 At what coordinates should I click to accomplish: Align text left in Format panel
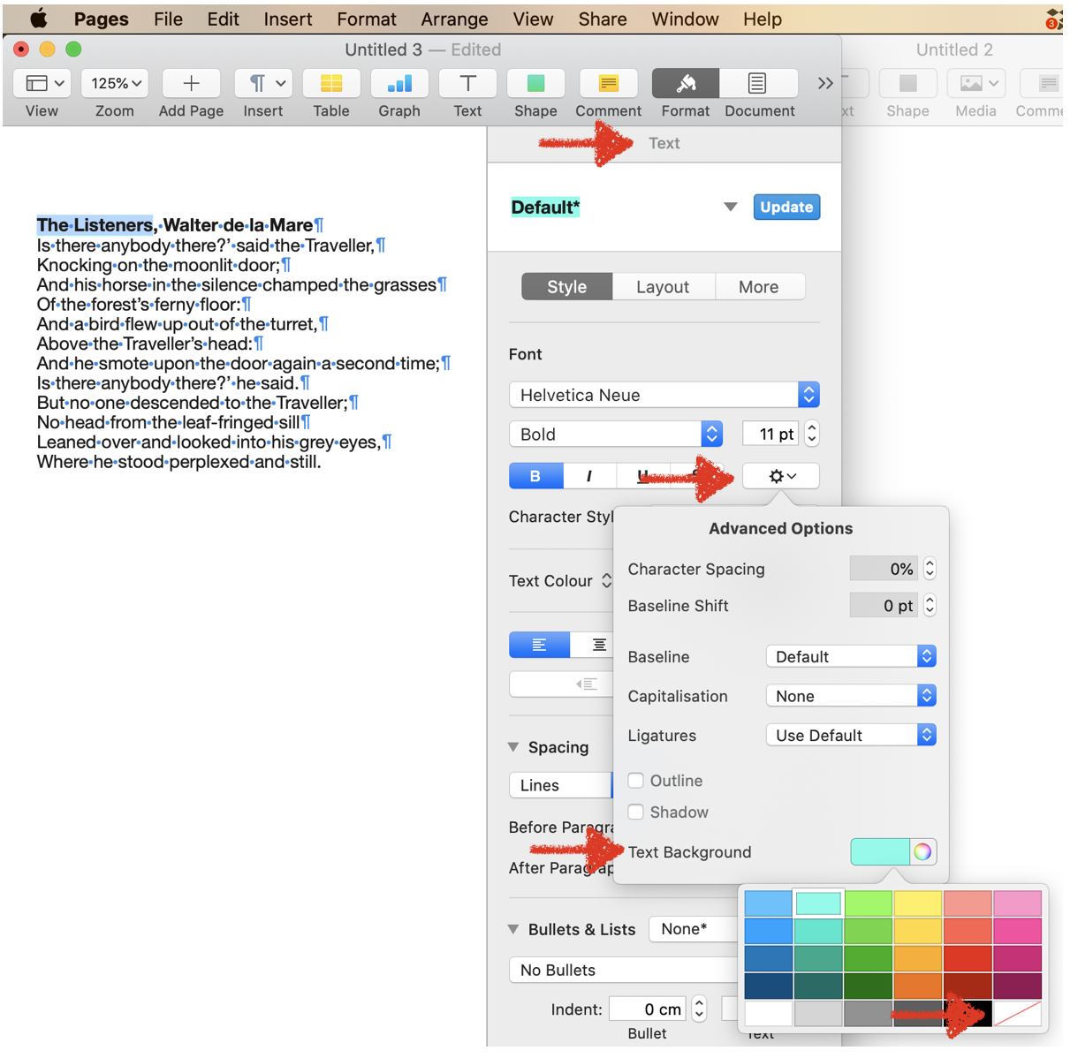pyautogui.click(x=539, y=645)
